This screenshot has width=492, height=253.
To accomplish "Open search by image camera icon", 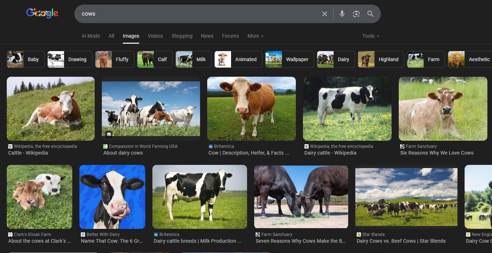I will (x=356, y=14).
